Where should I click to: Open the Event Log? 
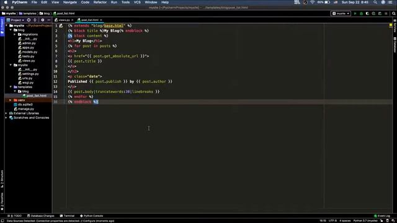382,216
